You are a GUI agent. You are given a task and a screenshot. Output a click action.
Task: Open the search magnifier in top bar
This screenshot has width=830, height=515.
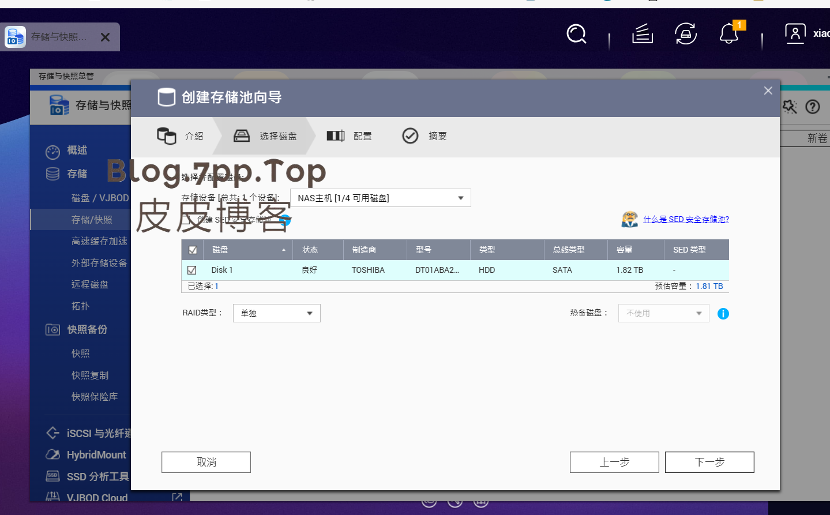click(576, 34)
